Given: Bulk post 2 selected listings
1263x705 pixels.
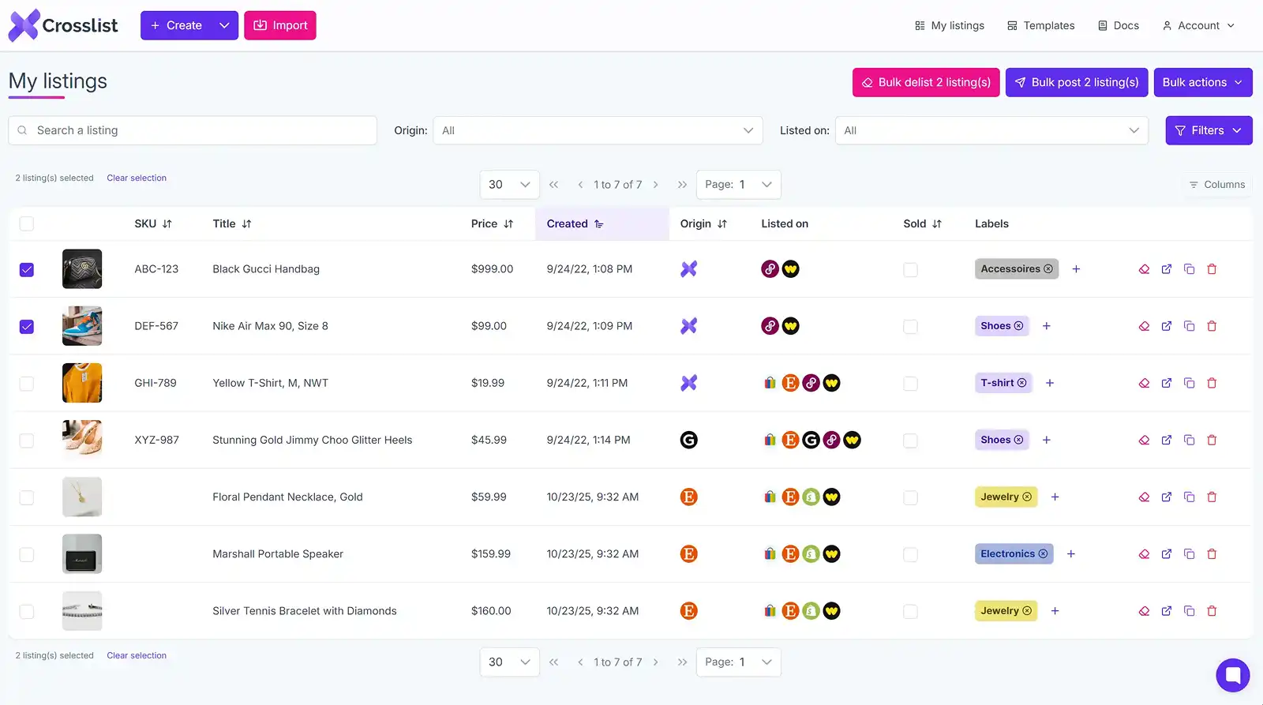Looking at the screenshot, I should (1077, 82).
